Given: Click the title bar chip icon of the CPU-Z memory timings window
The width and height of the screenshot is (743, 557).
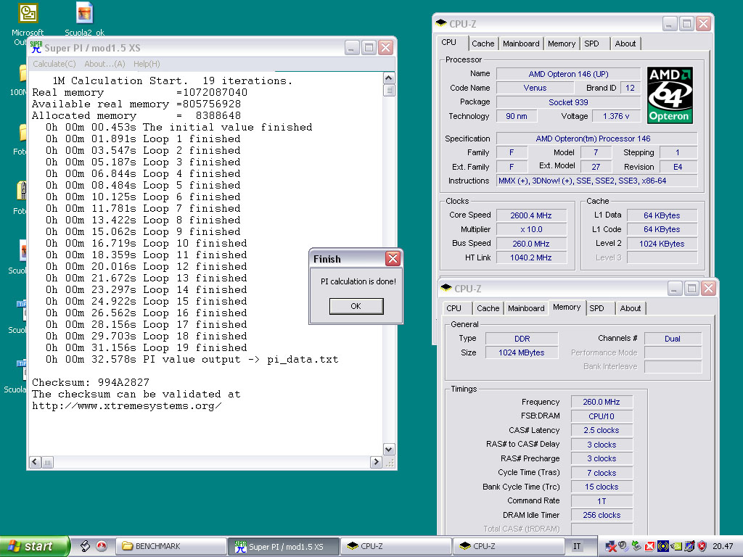Looking at the screenshot, I should point(446,288).
